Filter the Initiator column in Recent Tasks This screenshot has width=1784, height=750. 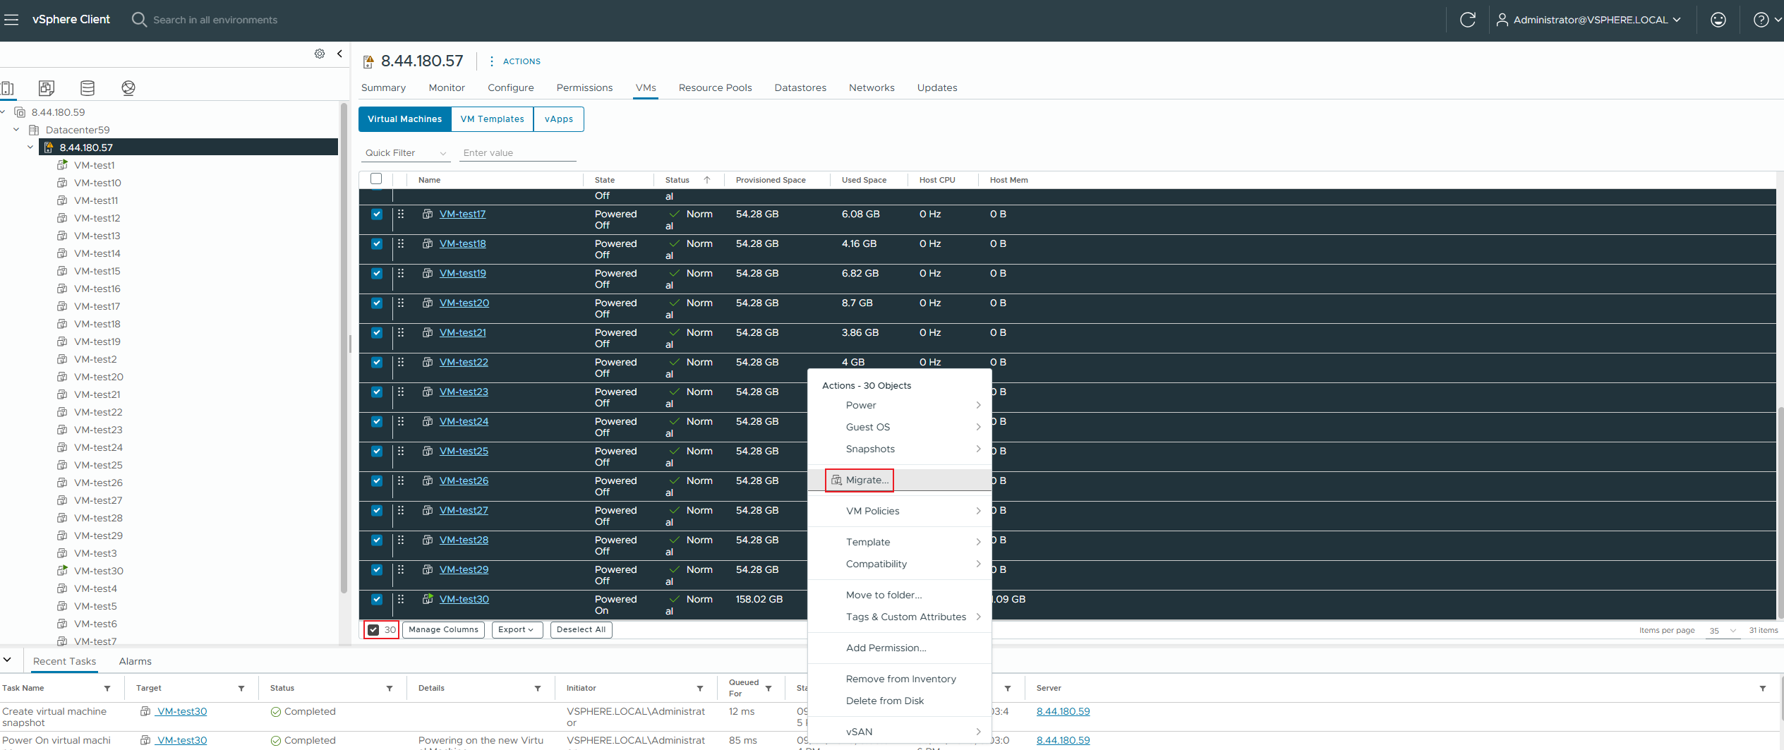click(700, 689)
